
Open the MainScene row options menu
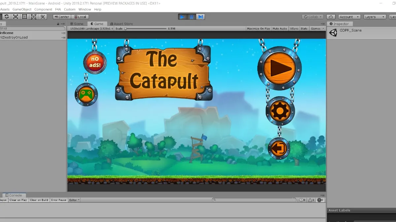(x=63, y=33)
